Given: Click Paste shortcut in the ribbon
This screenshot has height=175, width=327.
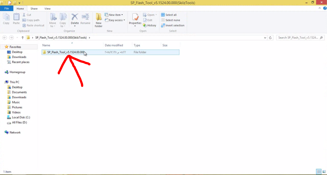Looking at the screenshot, I should coord(33,25).
